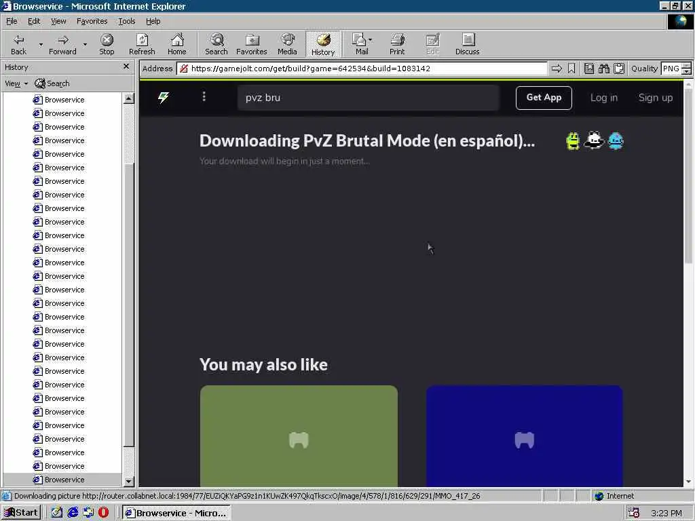Open the Tools menu
695x521 pixels.
pos(126,21)
